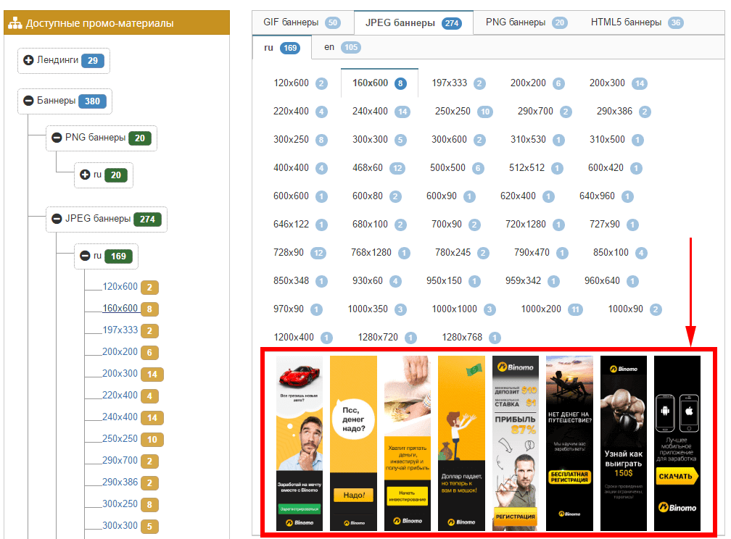The height and width of the screenshot is (539, 731).
Task: Open the 290x700 link in the tree
Action: point(120,460)
